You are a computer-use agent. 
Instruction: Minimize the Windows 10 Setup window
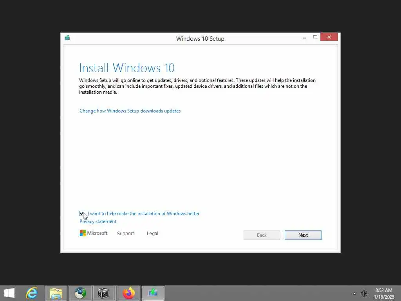coord(304,38)
